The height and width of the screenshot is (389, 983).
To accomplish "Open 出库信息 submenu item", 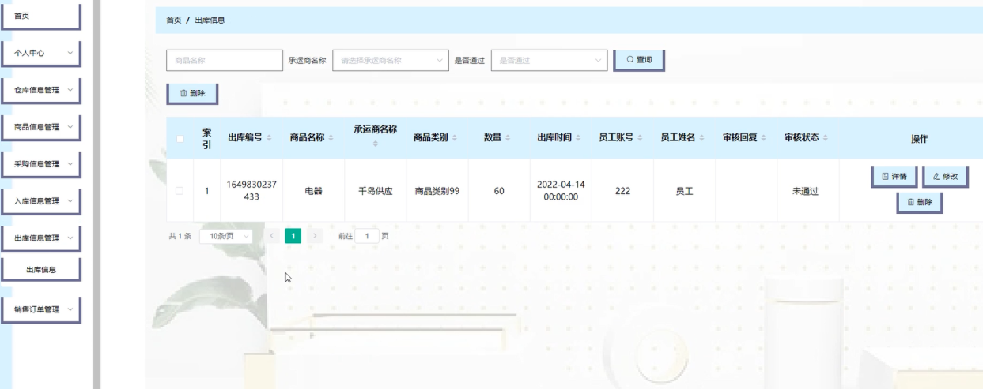I will click(x=42, y=270).
